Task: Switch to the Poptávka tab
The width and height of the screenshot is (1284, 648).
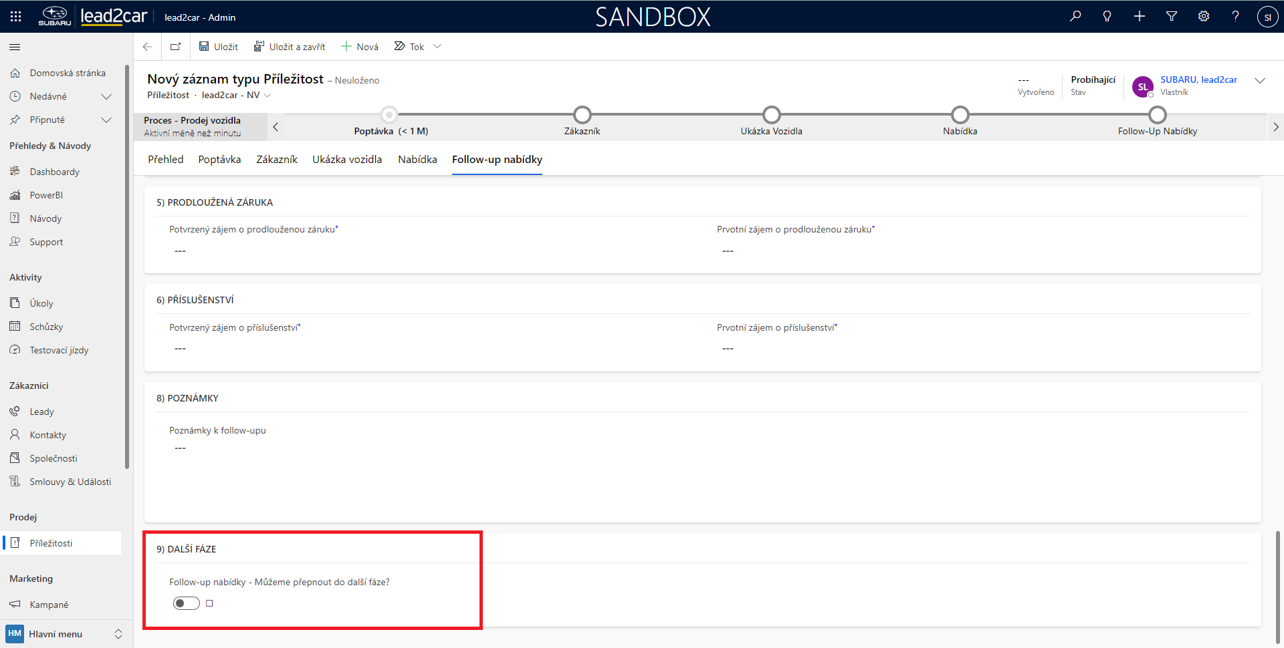Action: point(219,160)
